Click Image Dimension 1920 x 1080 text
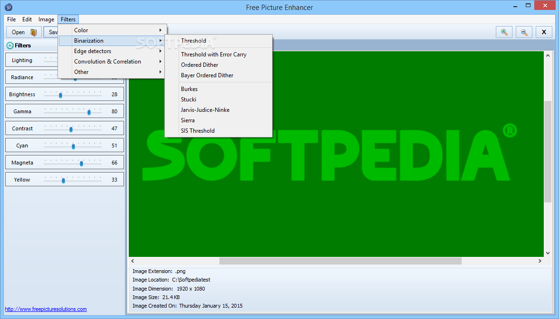This screenshot has height=319, width=559. (169, 289)
